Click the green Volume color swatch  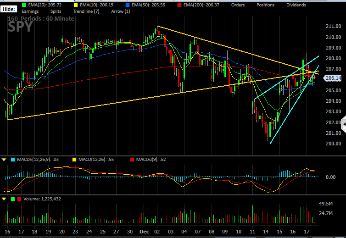pyautogui.click(x=13, y=199)
